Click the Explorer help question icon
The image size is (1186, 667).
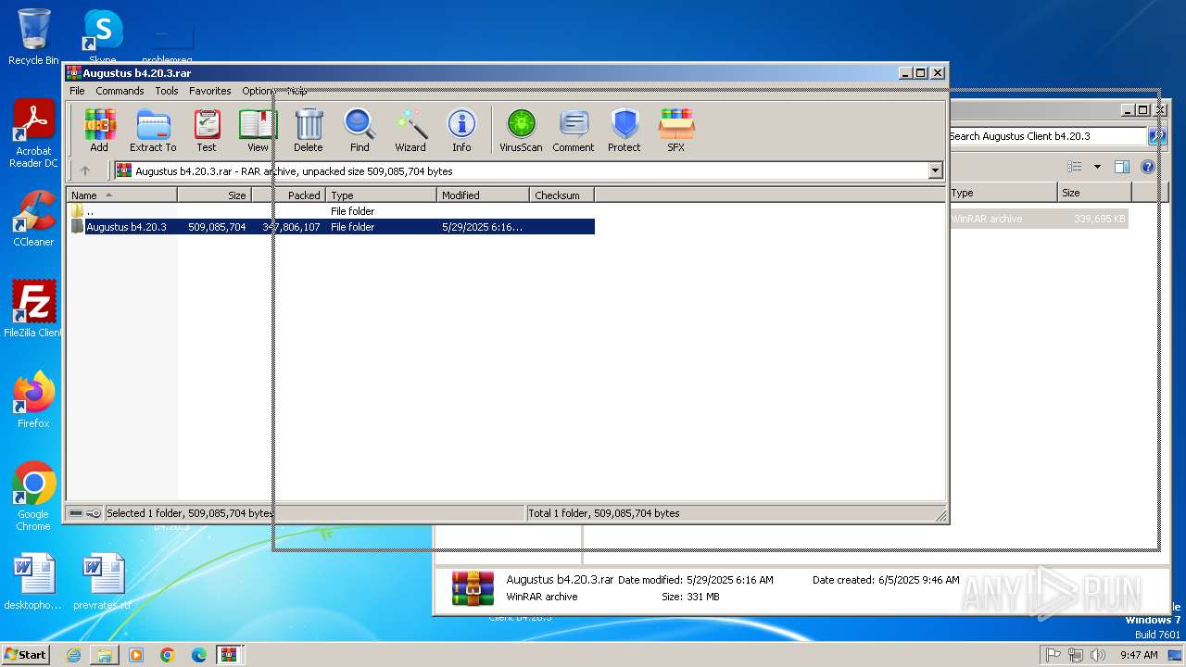(x=1148, y=167)
